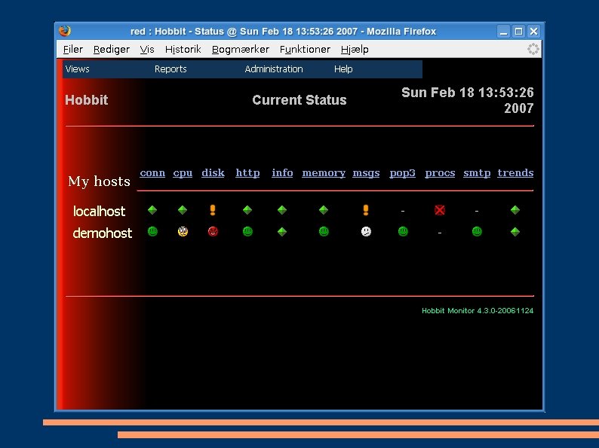Maximize the Firefox window
Image resolution: width=599 pixels, height=448 pixels.
[518, 32]
